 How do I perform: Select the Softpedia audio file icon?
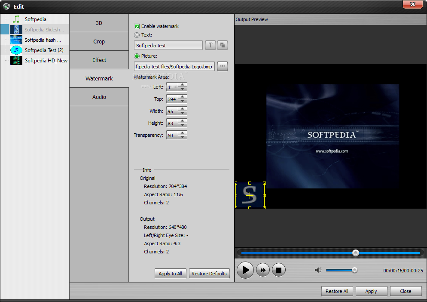[x=16, y=19]
